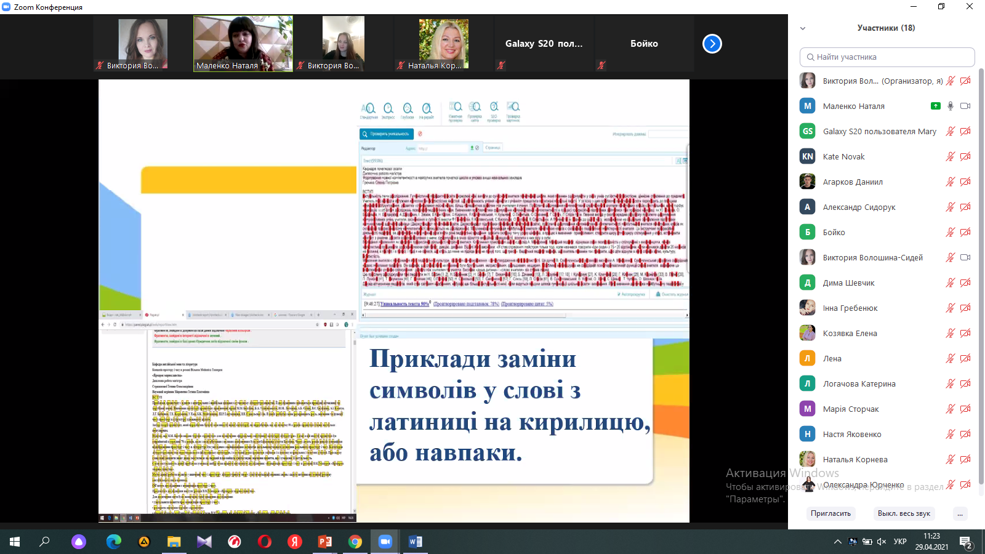Viewport: 985px width, 554px height.
Task: Open the more options ellipsis button
Action: pos(960,513)
